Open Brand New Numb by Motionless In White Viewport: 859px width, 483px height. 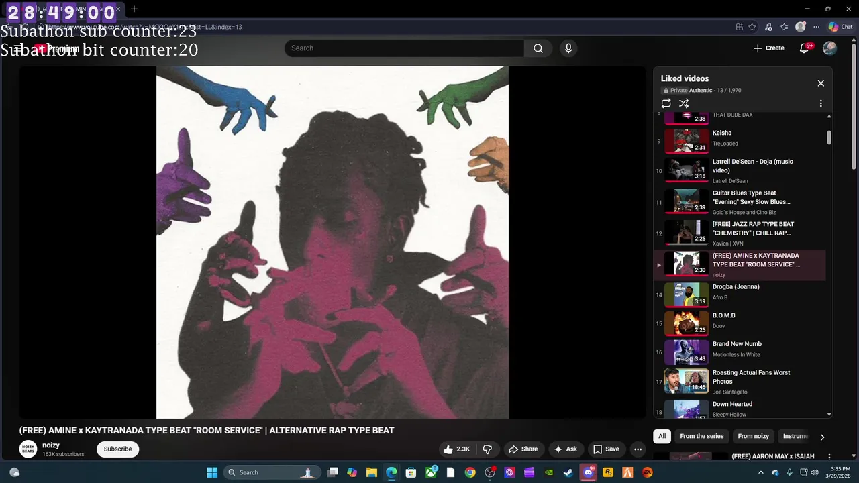pyautogui.click(x=740, y=352)
